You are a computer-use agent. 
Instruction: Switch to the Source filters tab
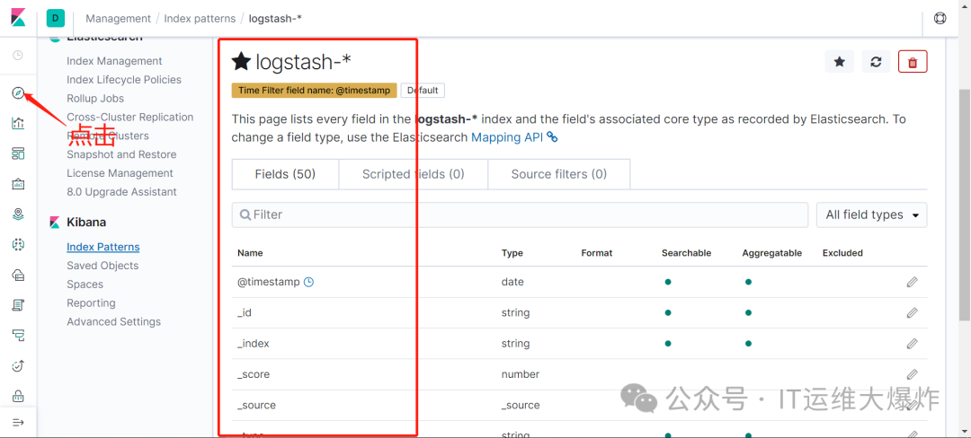pyautogui.click(x=558, y=174)
